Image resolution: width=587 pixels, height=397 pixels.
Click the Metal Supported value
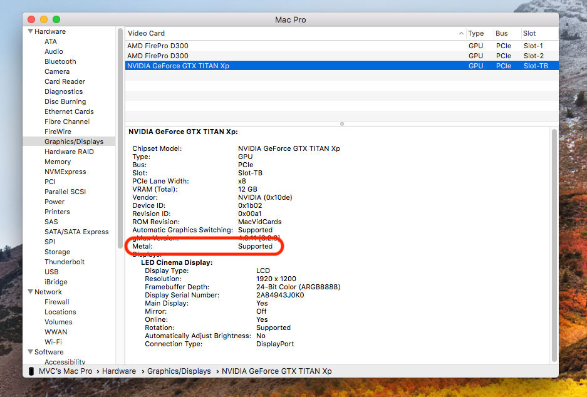256,246
